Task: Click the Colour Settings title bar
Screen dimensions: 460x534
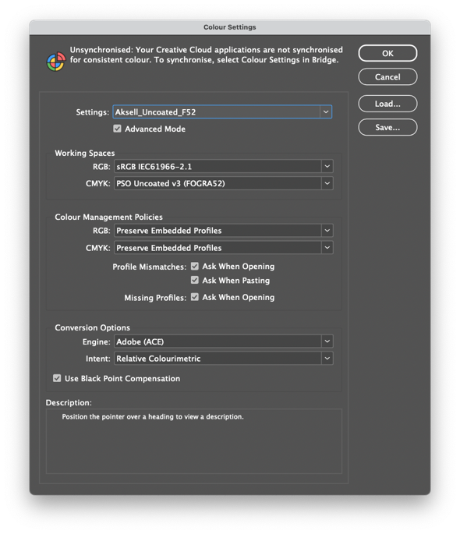Action: (230, 27)
